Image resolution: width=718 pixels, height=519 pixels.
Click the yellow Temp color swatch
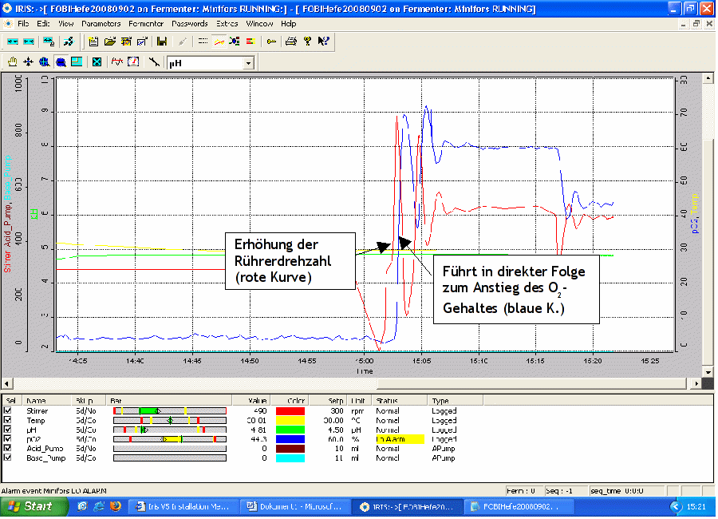290,422
